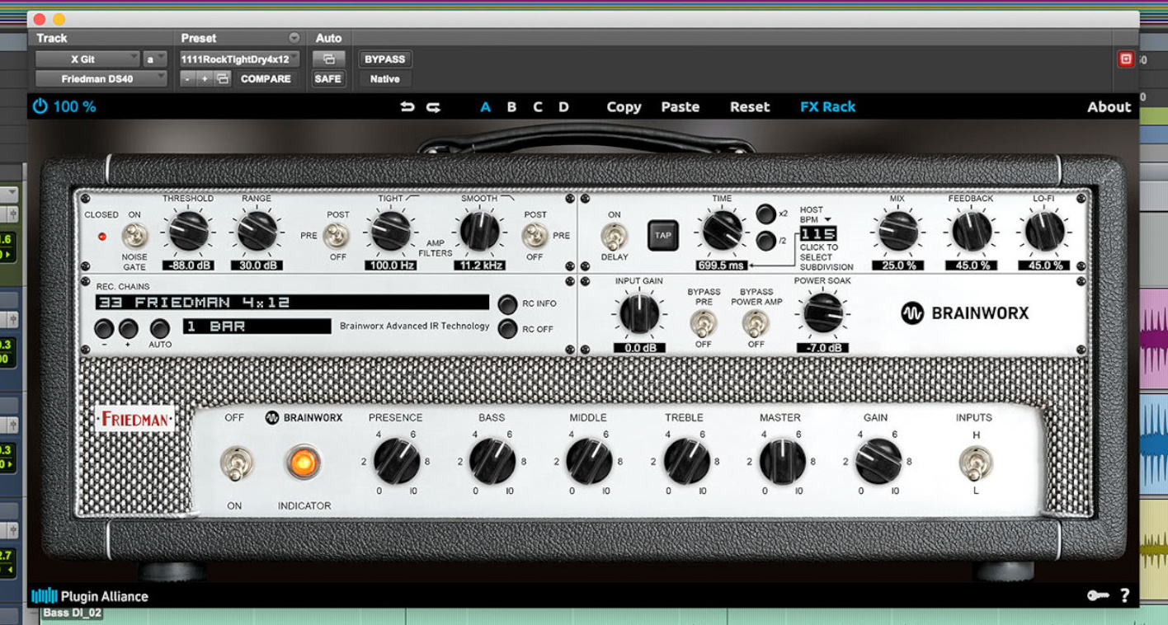Open the question mark help icon
The height and width of the screenshot is (625, 1168).
click(1125, 595)
